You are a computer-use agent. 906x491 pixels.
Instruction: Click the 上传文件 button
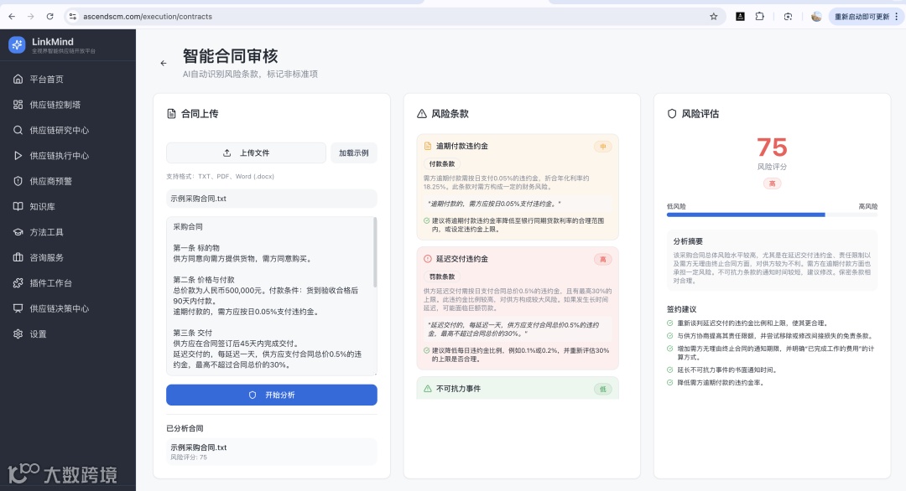point(246,152)
